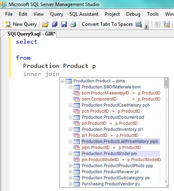
Task: Expand the Purchasing.ProductVendor pv node
Action: coord(70,184)
